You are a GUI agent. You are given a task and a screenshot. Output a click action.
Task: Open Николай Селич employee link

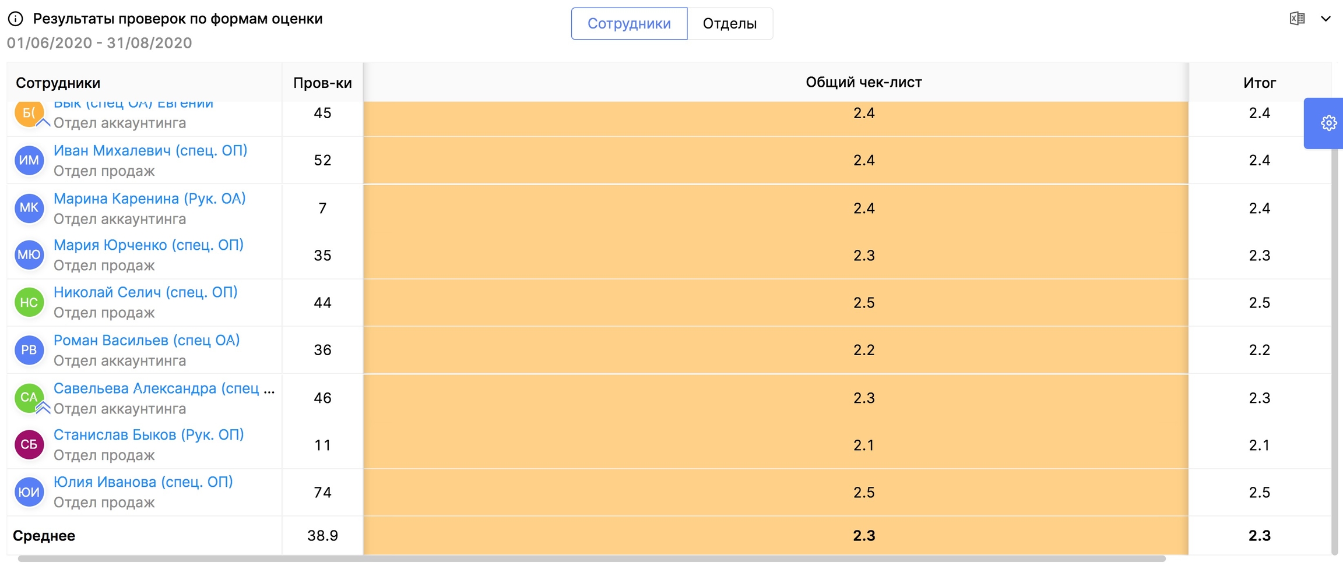146,292
